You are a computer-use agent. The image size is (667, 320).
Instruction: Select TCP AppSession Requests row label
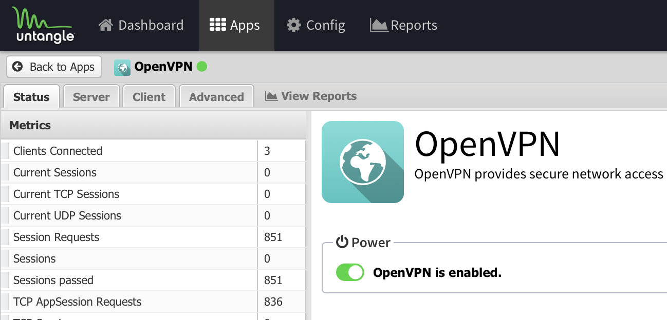tap(78, 302)
